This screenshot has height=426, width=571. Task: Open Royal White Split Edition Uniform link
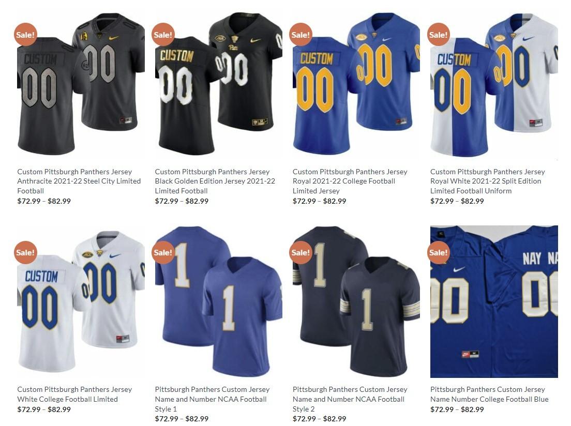[488, 181]
